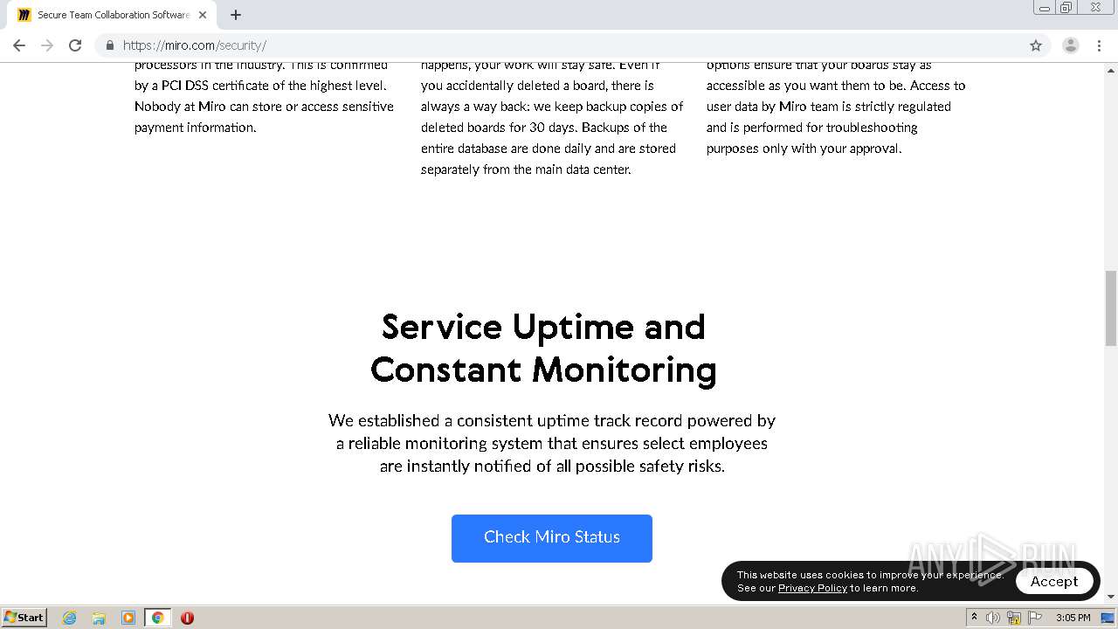Open the Windows Start menu

pos(24,617)
